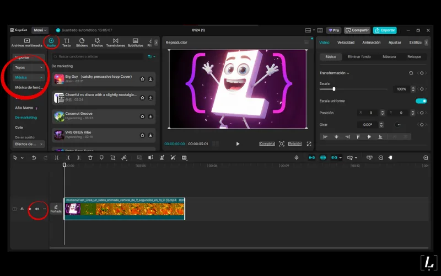The width and height of the screenshot is (441, 276).
Task: Switch to the Velocidad tab
Action: 346,43
